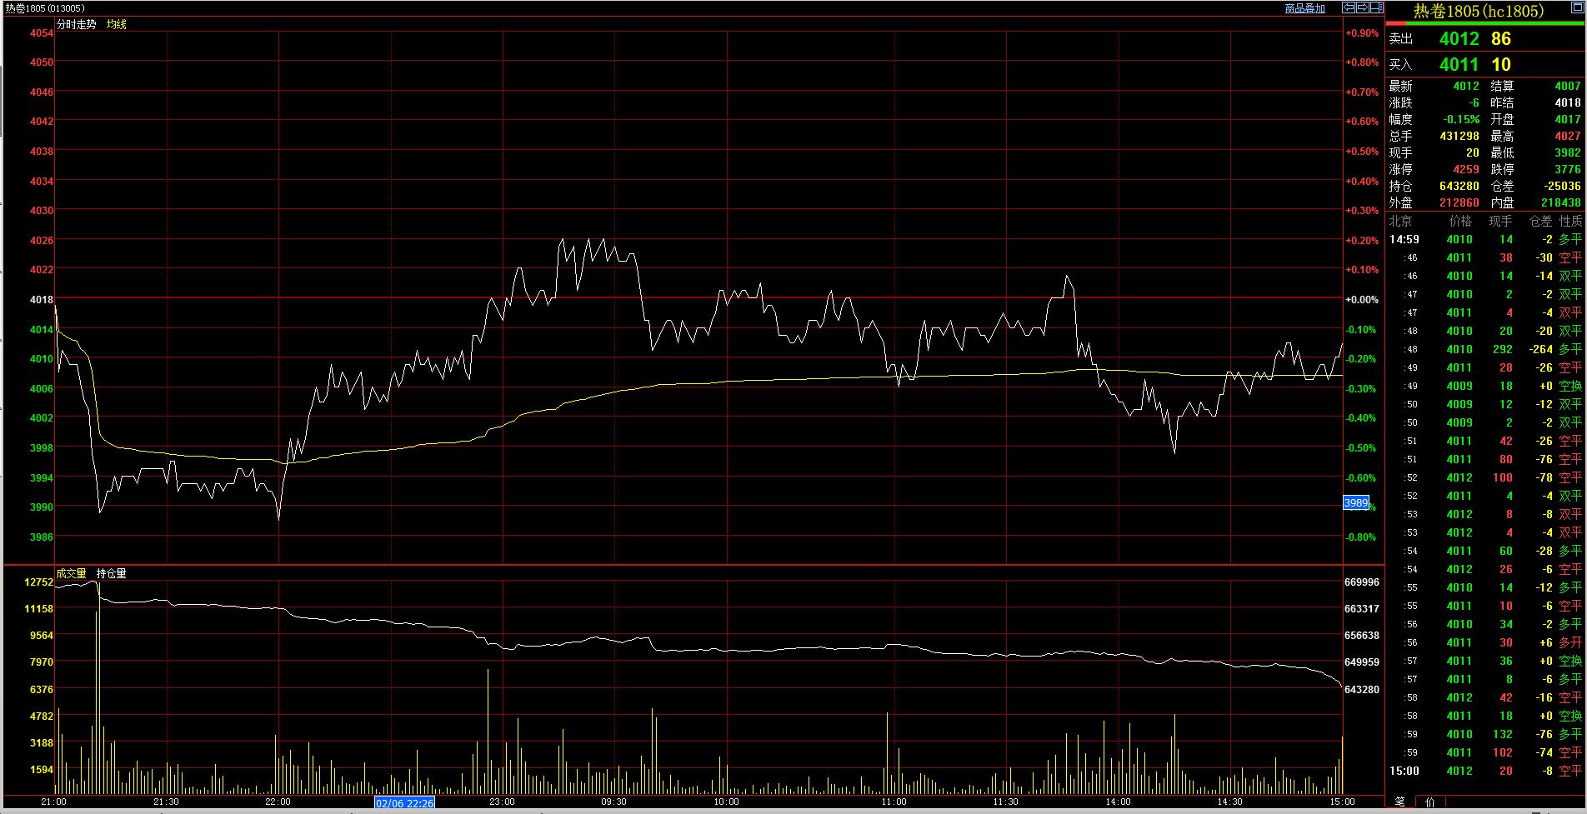Select the 成交量 volume indicator label
The height and width of the screenshot is (814, 1587).
(71, 573)
